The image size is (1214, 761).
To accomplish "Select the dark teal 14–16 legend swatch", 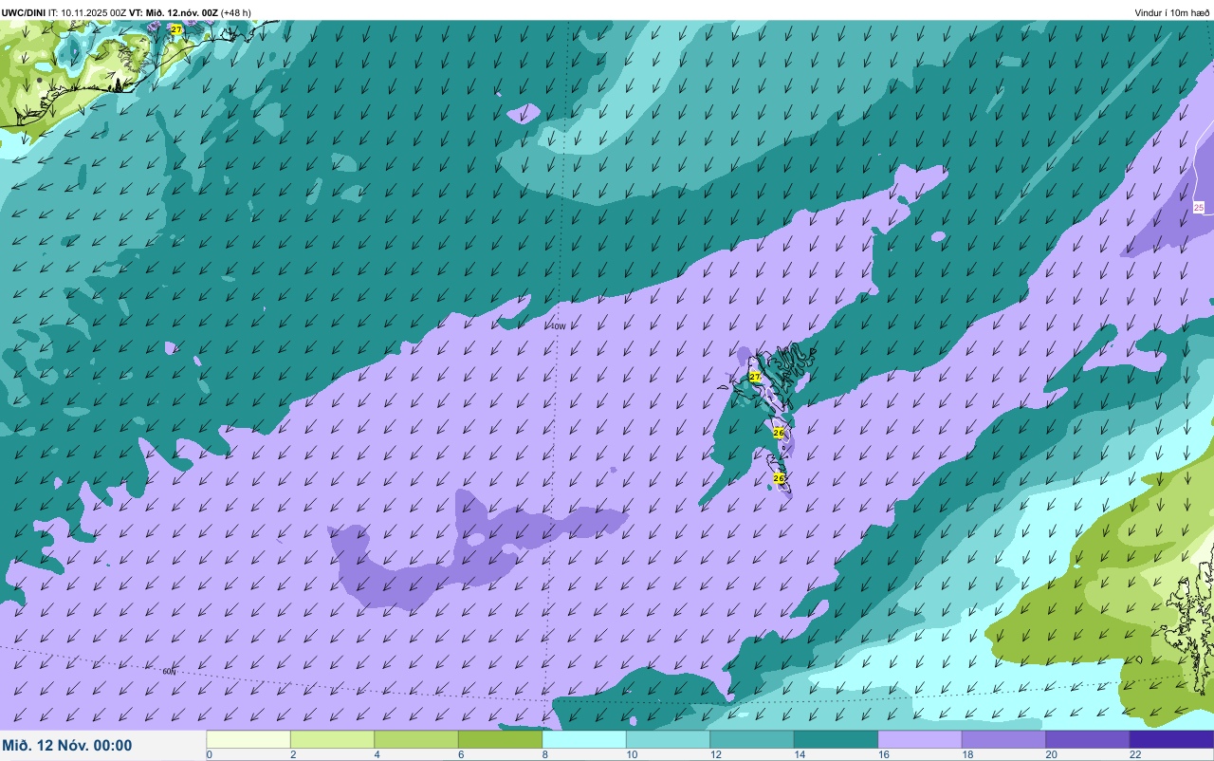I will [836, 739].
